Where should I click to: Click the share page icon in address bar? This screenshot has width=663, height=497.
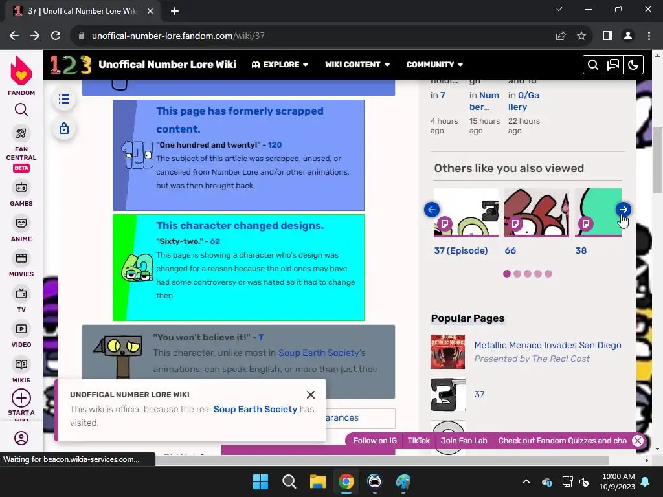coord(561,36)
